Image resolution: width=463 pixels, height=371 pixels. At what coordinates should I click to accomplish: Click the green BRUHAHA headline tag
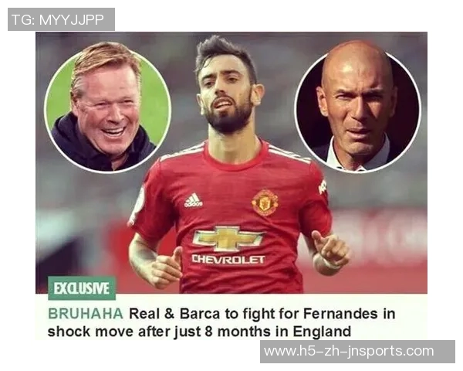tap(86, 314)
